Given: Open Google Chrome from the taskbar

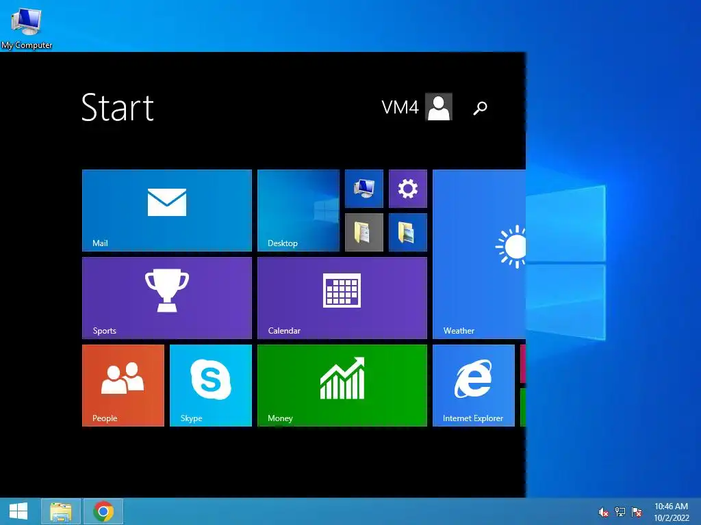Looking at the screenshot, I should [103, 511].
